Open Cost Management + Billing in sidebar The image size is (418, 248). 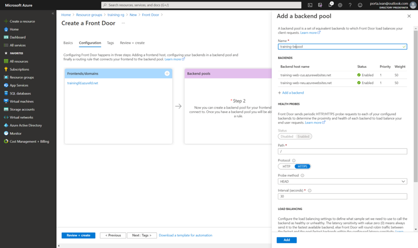click(x=30, y=141)
